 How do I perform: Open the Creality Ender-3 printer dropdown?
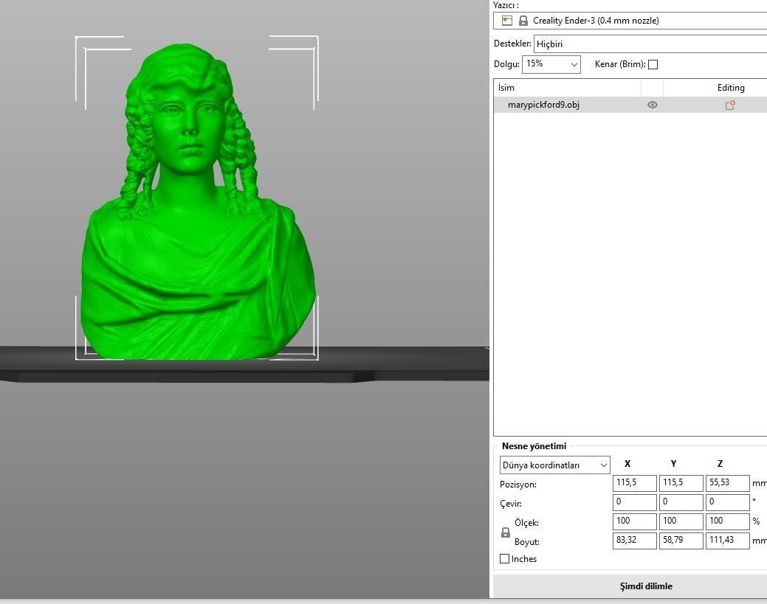point(630,21)
